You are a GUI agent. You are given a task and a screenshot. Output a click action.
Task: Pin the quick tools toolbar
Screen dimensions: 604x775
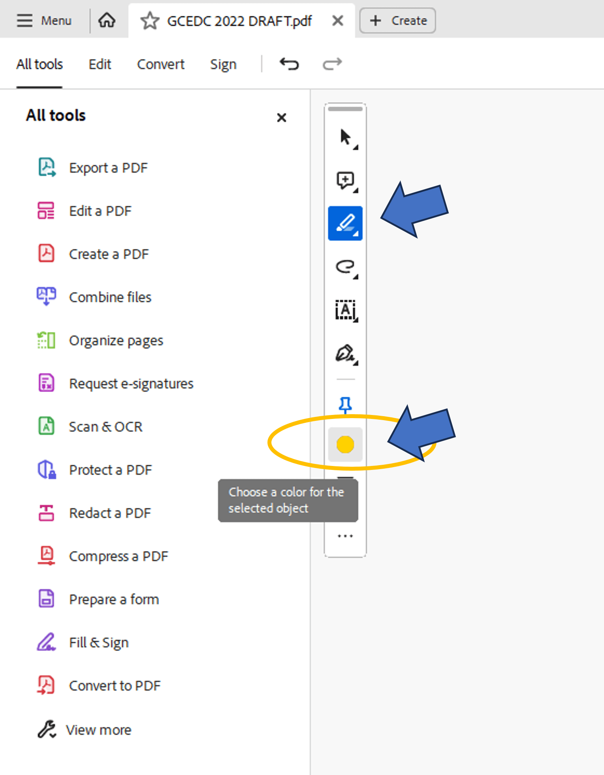point(344,404)
